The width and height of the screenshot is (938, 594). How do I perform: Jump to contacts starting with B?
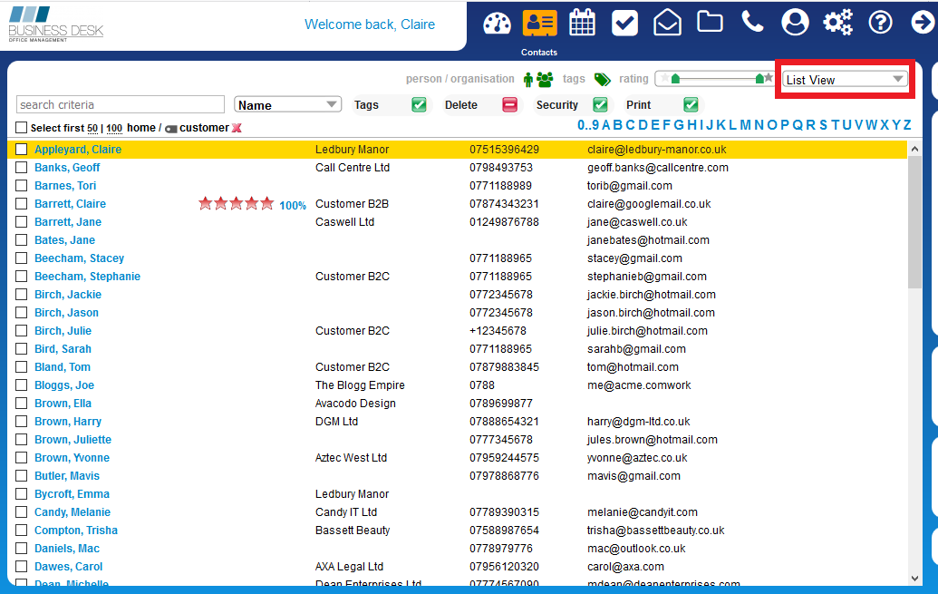tap(619, 124)
